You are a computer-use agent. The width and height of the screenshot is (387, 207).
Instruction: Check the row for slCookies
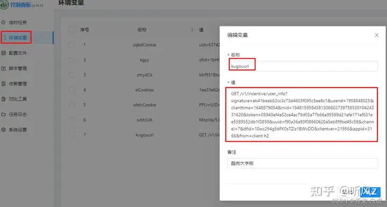click(x=71, y=90)
